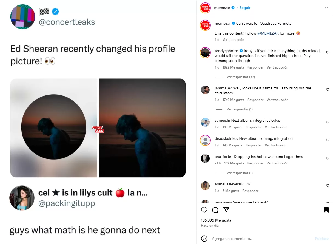Click the Seguir follow button
The image size is (333, 244).
point(245,8)
